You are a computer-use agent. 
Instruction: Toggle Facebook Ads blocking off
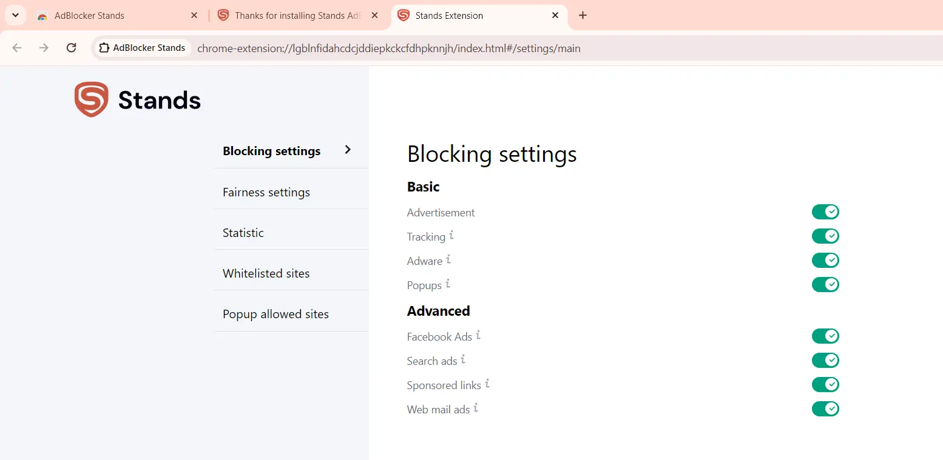coord(825,336)
